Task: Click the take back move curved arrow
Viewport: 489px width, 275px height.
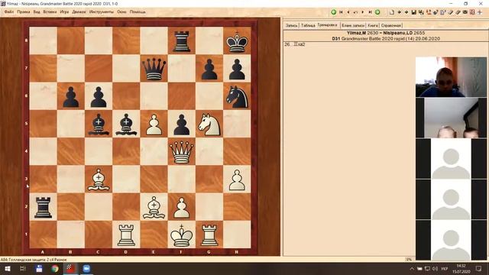Action: tap(355, 12)
